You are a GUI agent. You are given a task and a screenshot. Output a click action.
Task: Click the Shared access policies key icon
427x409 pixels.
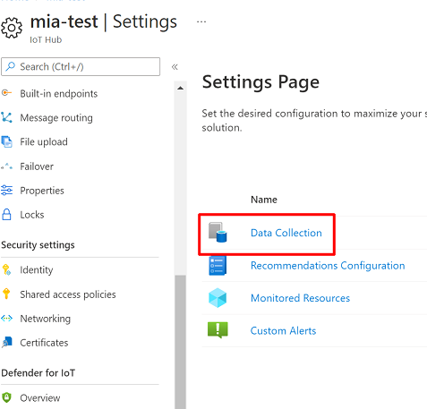pos(6,294)
